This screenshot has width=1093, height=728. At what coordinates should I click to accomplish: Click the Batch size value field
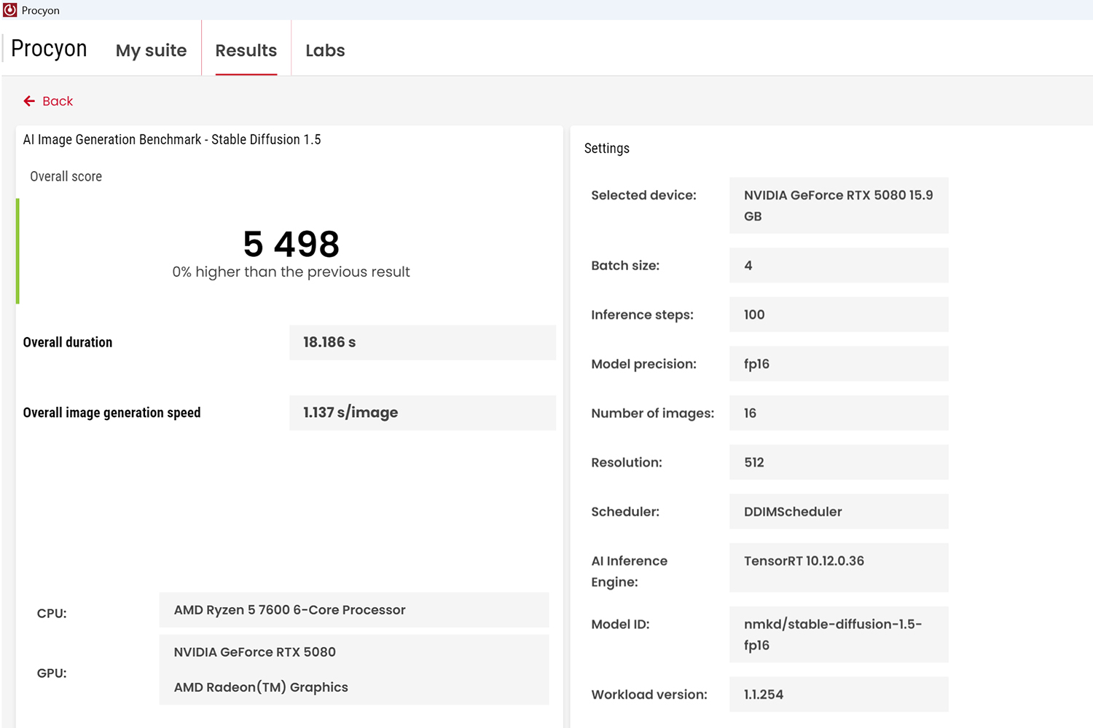point(839,265)
